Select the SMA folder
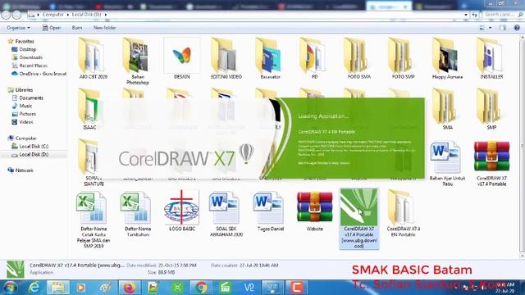Viewport: 525px width, 295px height. coord(447,109)
